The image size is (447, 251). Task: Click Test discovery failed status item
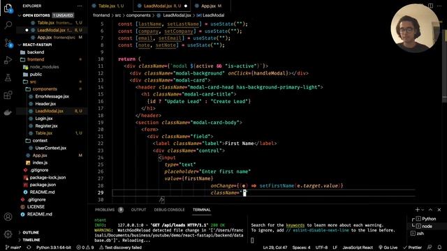click(120, 248)
